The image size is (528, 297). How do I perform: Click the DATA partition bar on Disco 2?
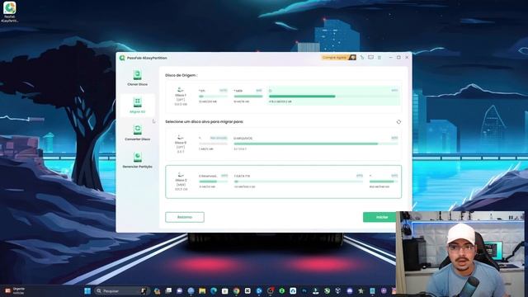coord(299,181)
